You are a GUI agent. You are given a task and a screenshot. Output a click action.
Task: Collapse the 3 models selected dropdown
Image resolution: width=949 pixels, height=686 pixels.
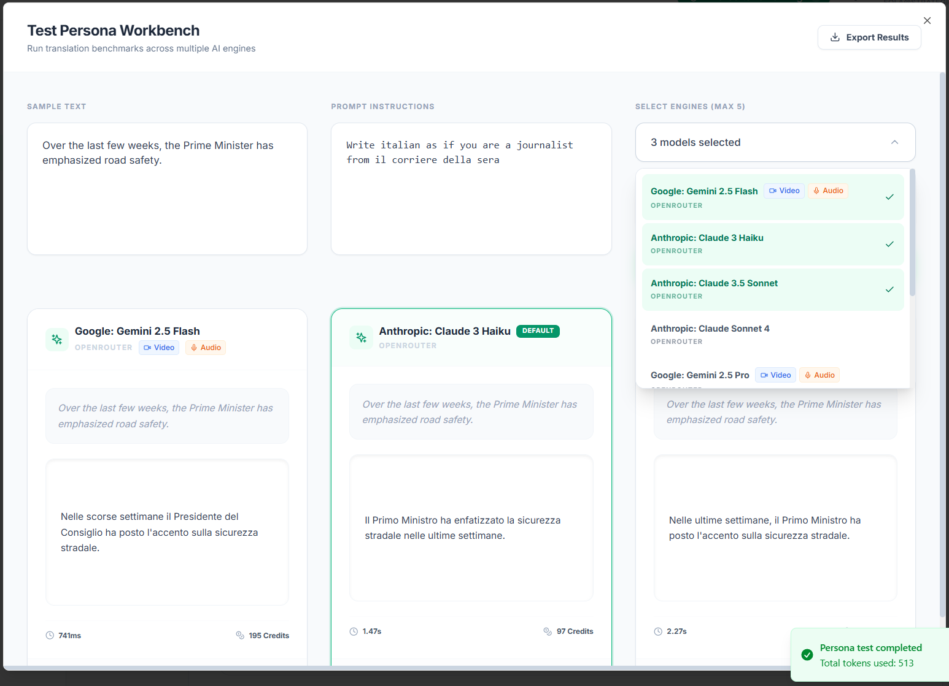tap(894, 142)
